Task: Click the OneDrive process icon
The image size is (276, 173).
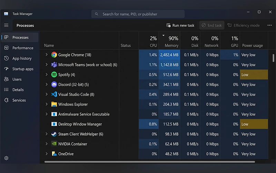Action: 54,154
